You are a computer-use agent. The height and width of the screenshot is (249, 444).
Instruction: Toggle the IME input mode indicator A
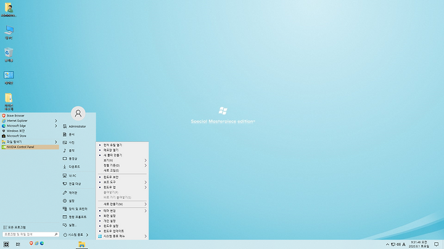(404, 245)
